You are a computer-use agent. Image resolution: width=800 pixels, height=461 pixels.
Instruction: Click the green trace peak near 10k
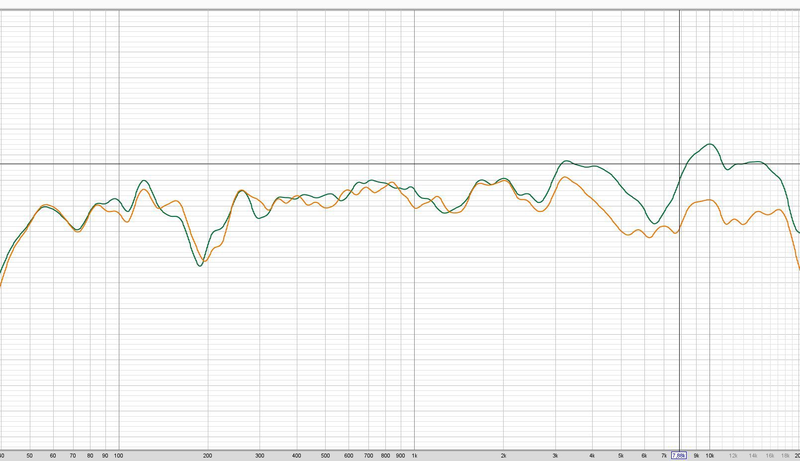pos(710,144)
